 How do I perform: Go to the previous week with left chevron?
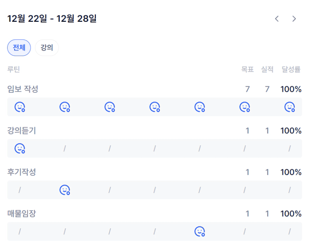(277, 19)
